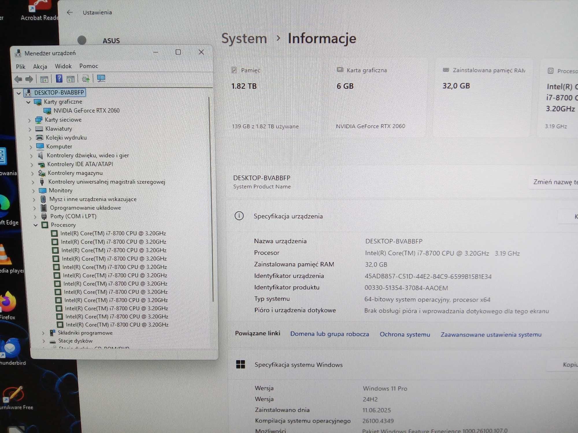Open the Domena lub grupa robocza link
Viewport: 578px width, 433px height.
[329, 334]
